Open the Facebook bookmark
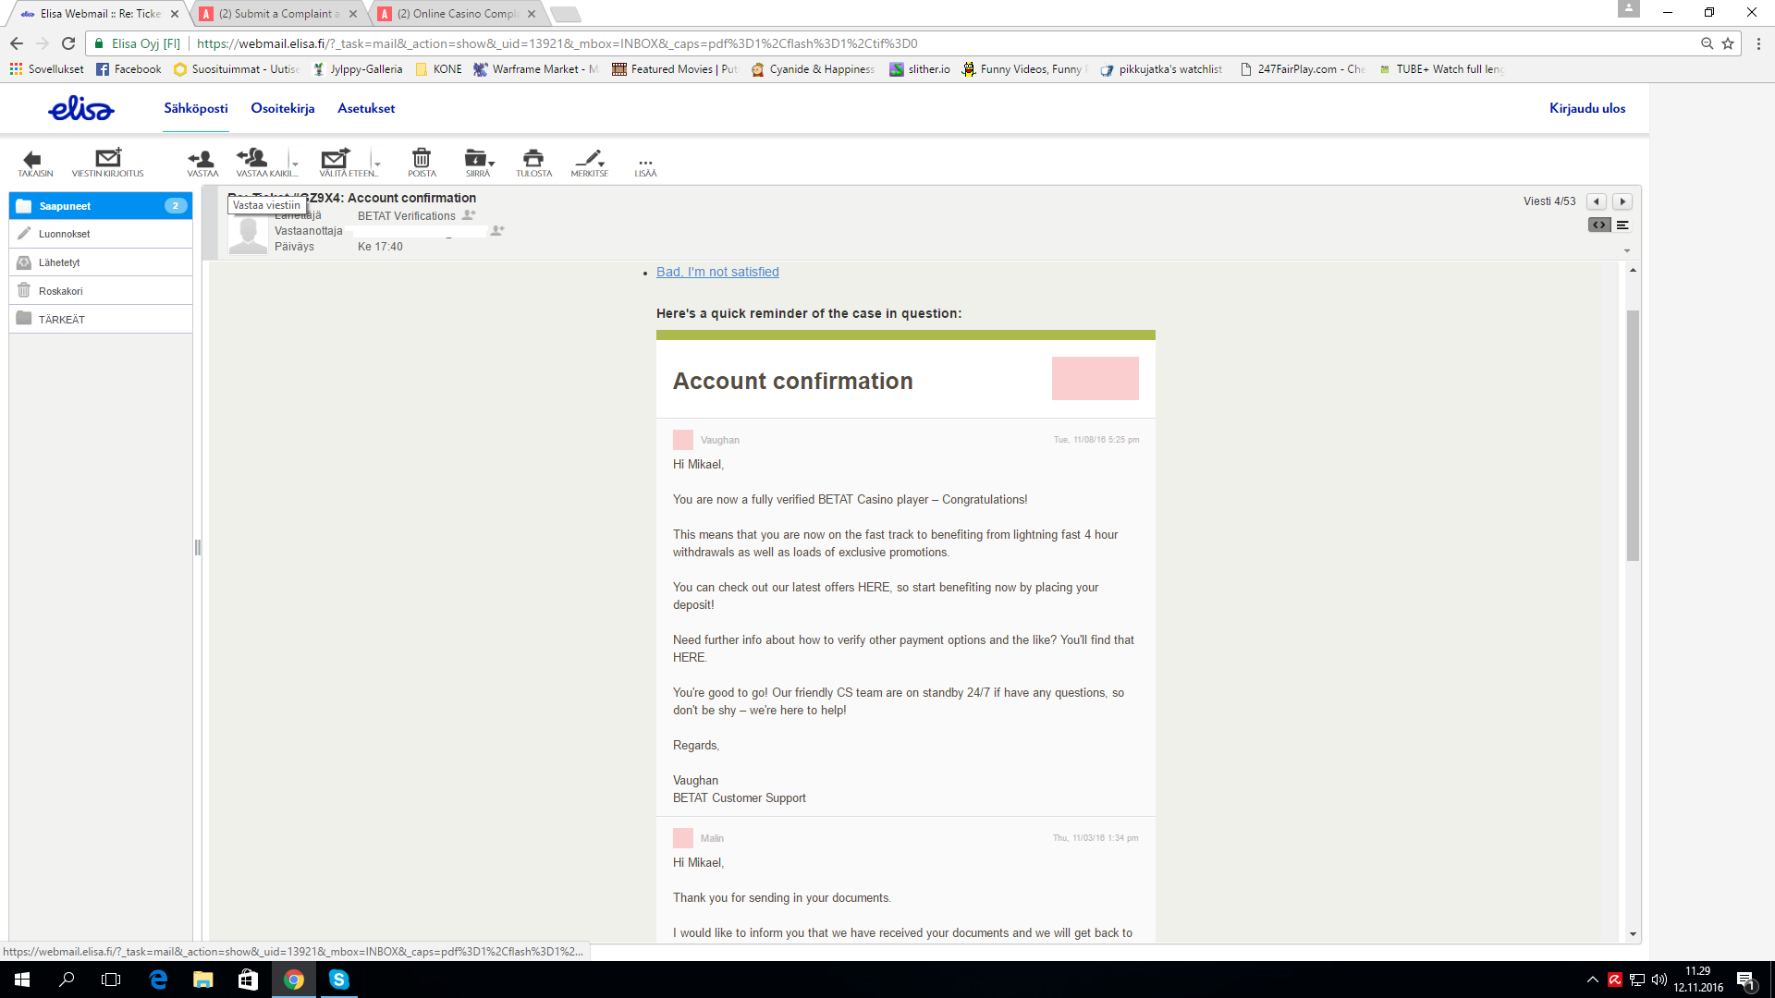The height and width of the screenshot is (998, 1775). tap(129, 69)
